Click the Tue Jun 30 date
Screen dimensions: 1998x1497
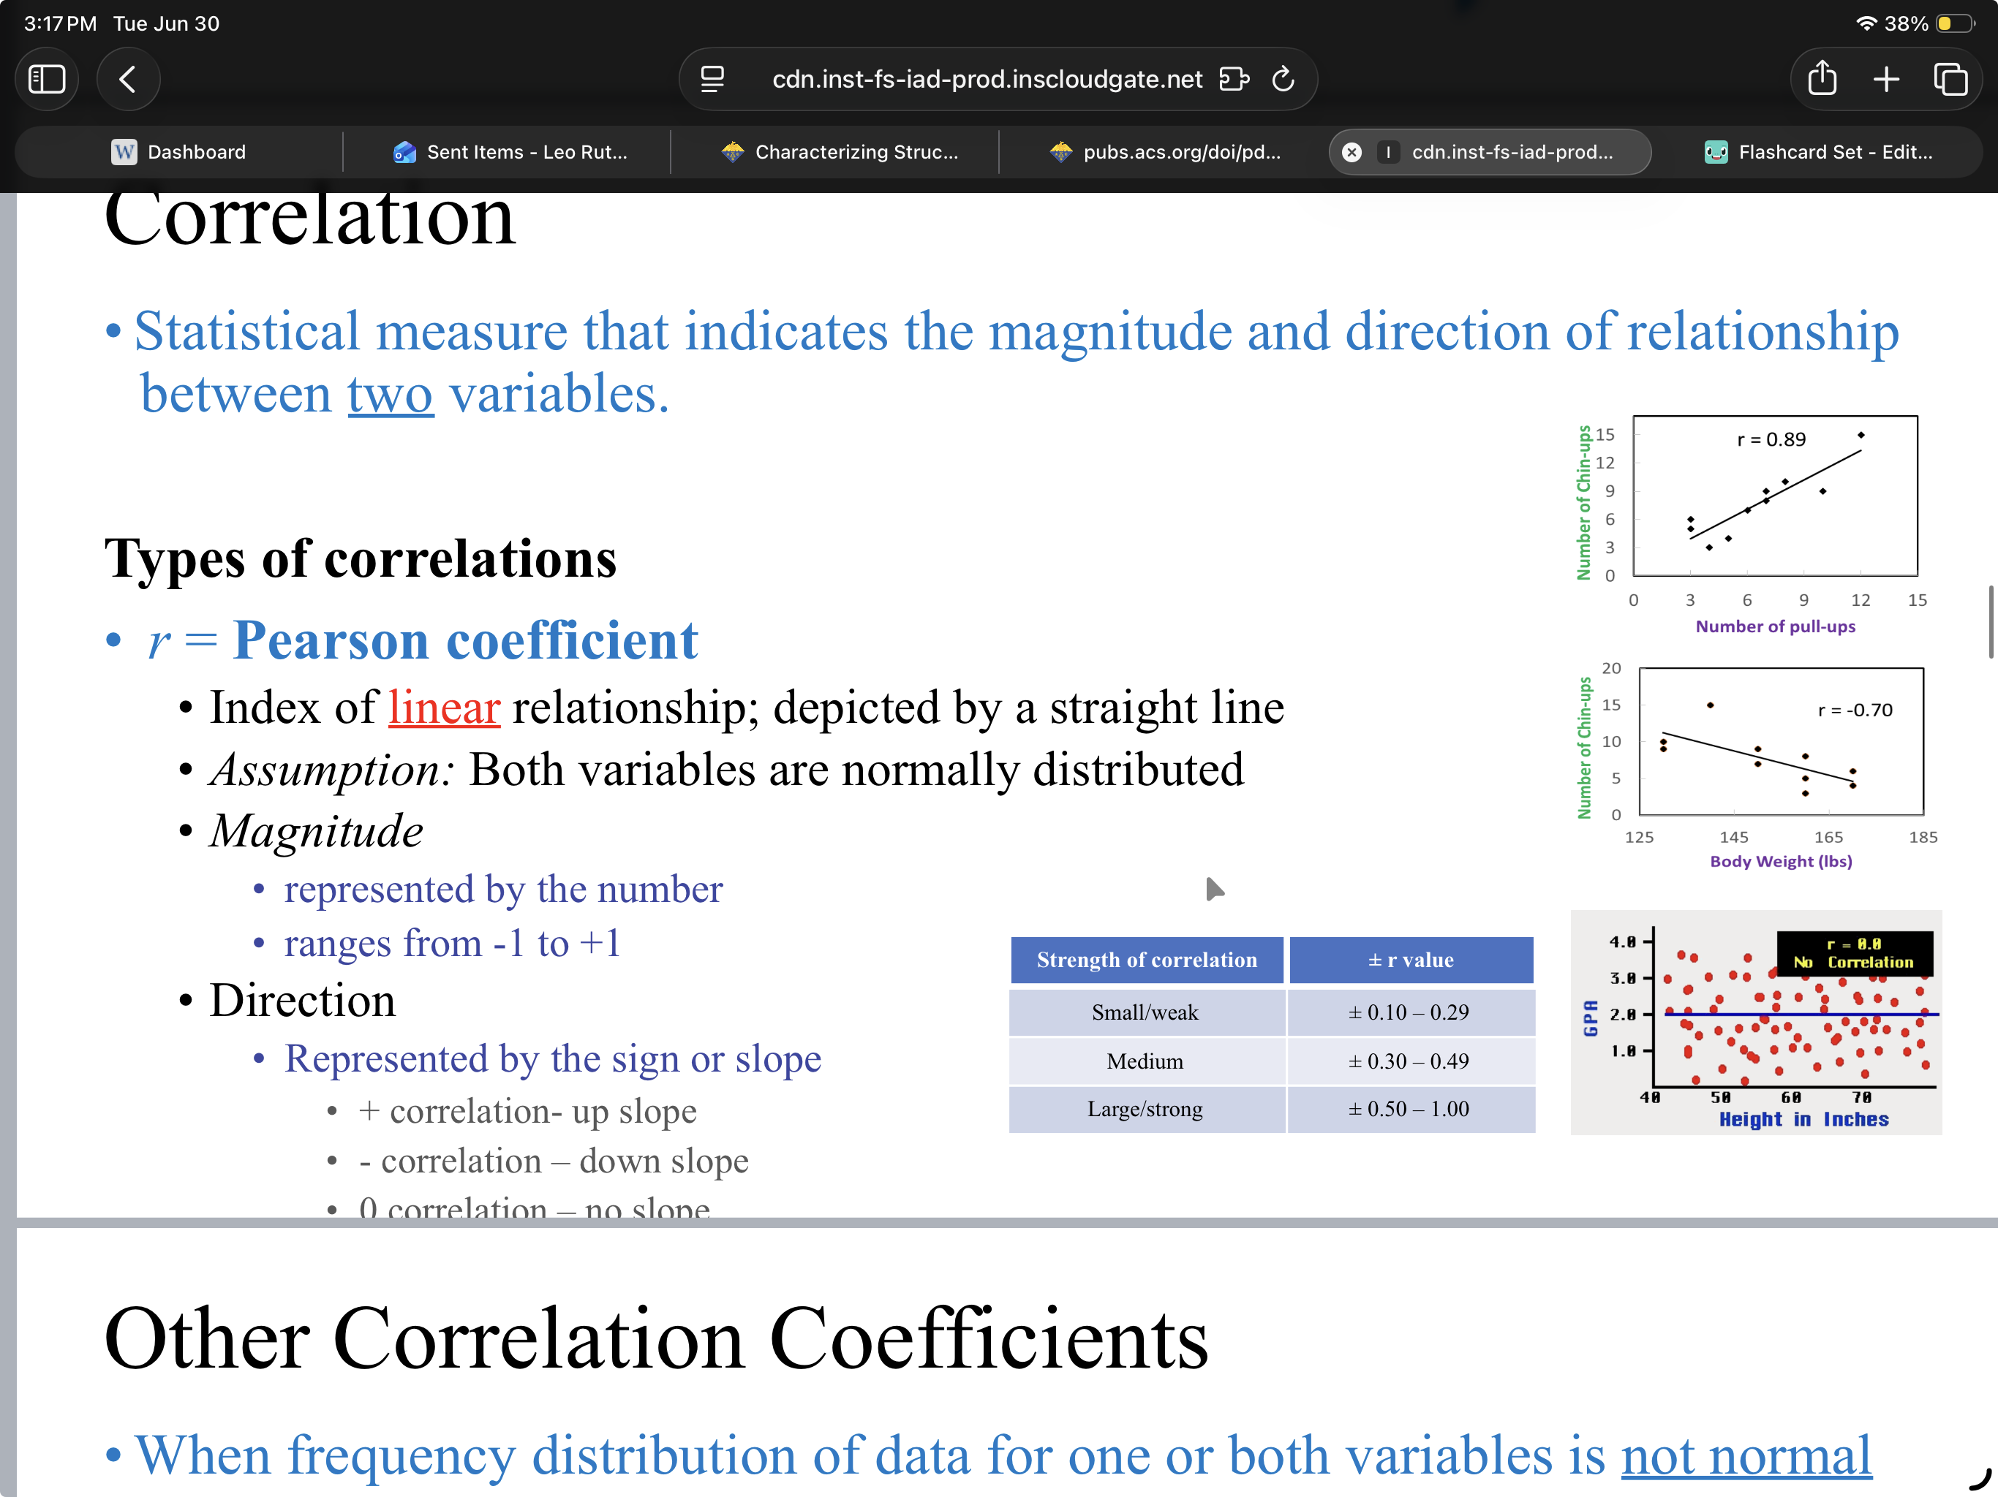coord(166,23)
